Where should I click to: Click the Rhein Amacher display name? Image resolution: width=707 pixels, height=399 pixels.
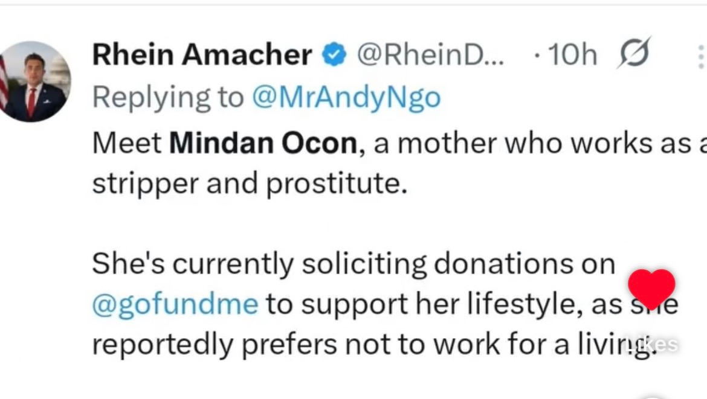[x=202, y=56]
